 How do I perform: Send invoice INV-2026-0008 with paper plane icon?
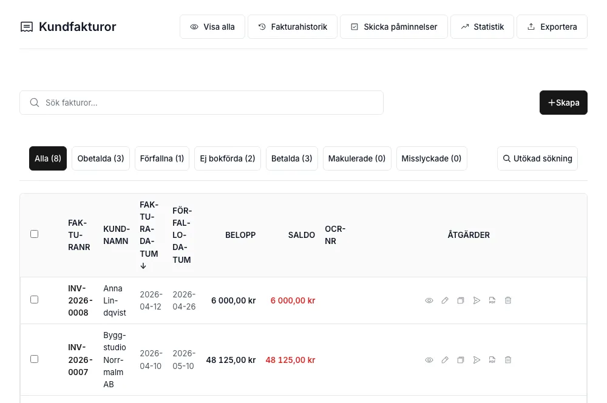[x=476, y=300]
